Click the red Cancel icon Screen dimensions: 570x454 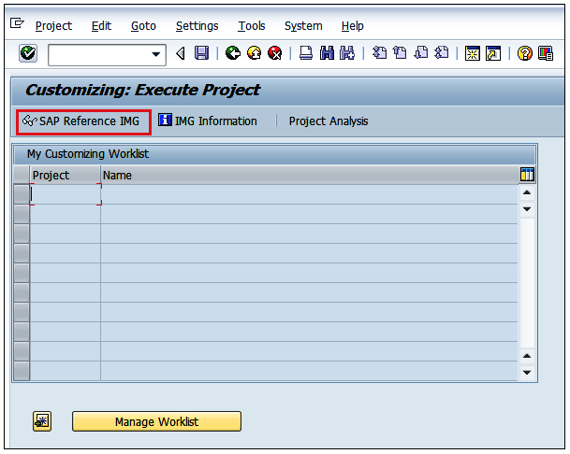[274, 54]
